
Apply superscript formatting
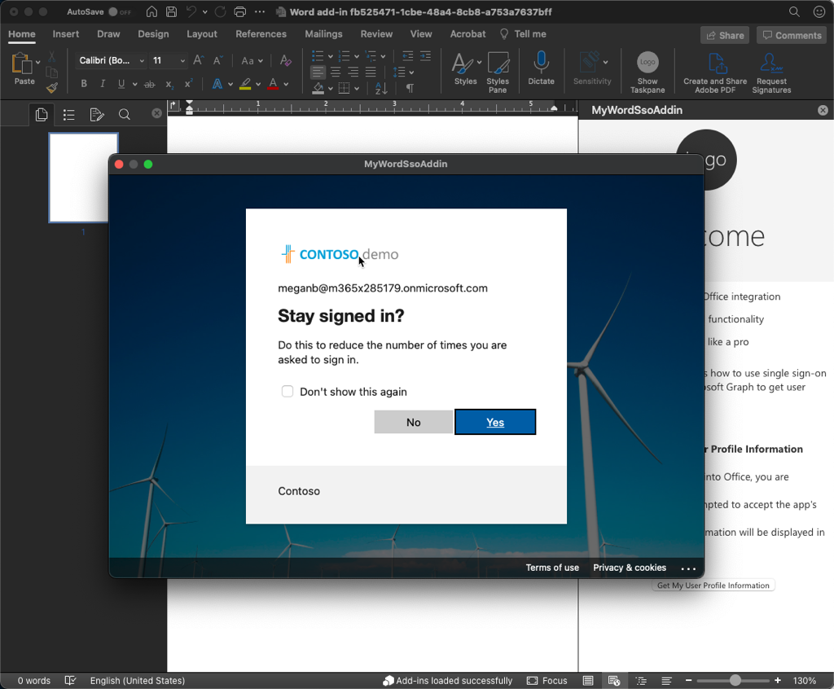(188, 84)
